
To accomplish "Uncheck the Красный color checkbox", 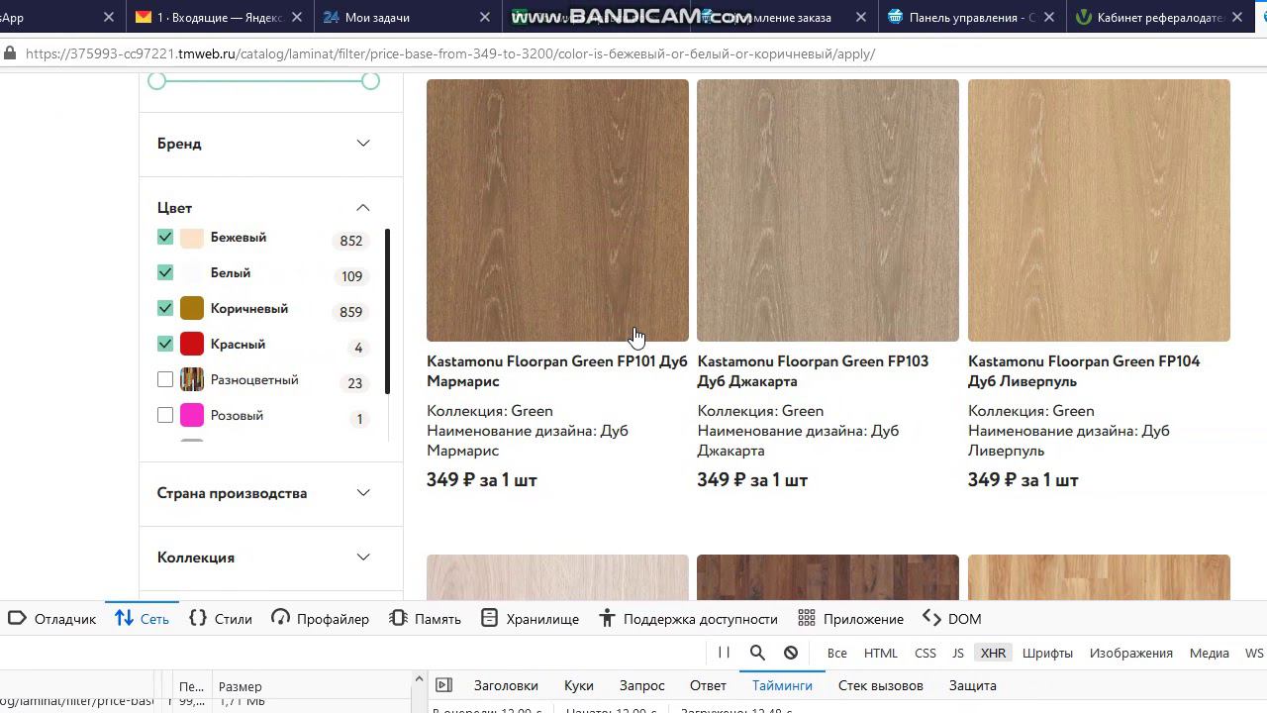I will point(165,345).
